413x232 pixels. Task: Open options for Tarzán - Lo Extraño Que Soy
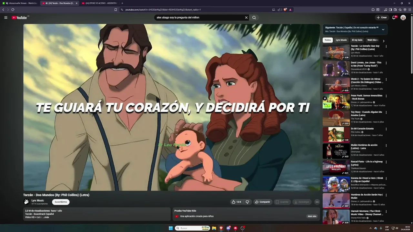pyautogui.click(x=386, y=46)
